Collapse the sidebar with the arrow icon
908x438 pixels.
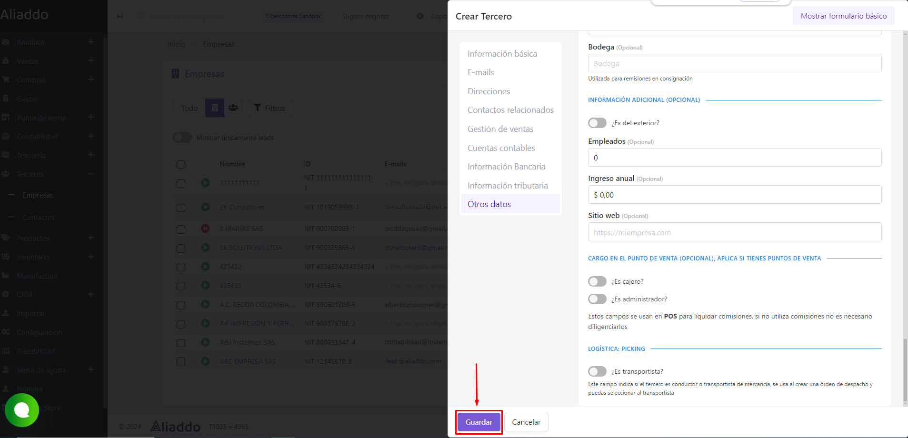(x=120, y=16)
